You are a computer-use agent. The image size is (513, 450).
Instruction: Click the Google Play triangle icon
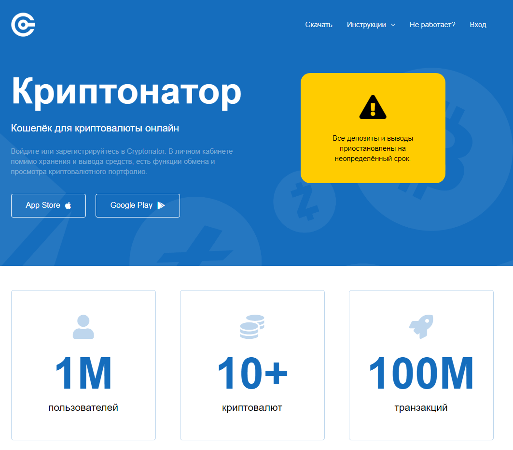tap(161, 205)
